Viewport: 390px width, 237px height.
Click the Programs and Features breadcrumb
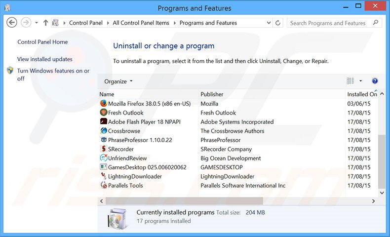click(208, 23)
